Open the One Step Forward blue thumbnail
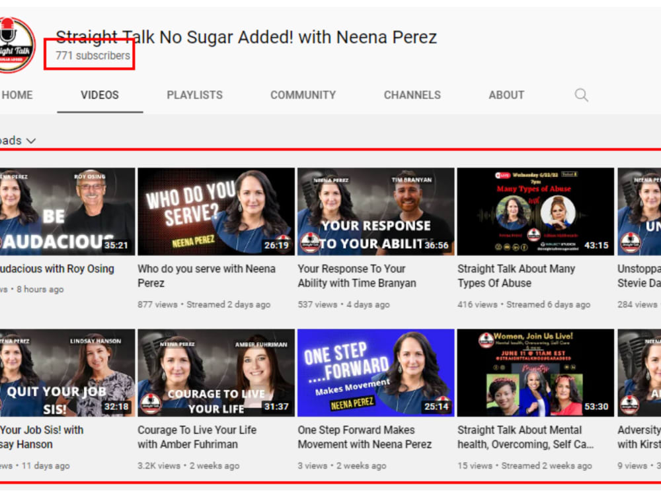This screenshot has height=495, width=661. pyautogui.click(x=376, y=373)
